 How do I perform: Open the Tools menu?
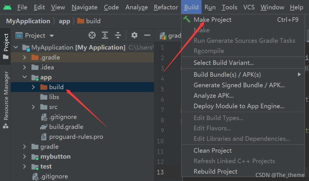(230, 7)
